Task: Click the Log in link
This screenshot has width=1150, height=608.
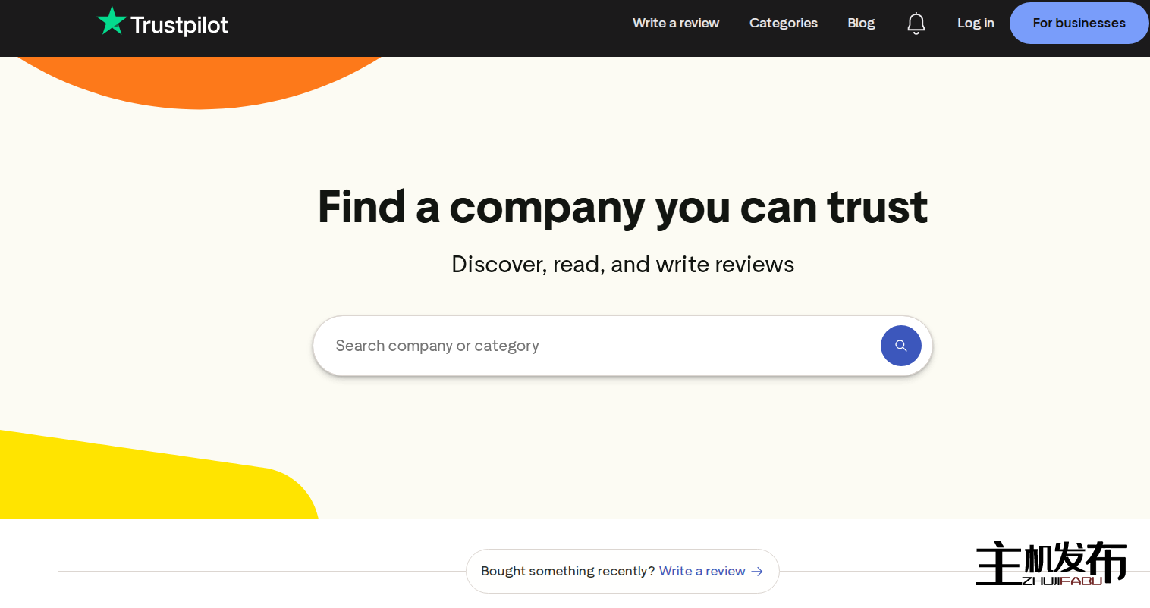Action: (x=975, y=23)
